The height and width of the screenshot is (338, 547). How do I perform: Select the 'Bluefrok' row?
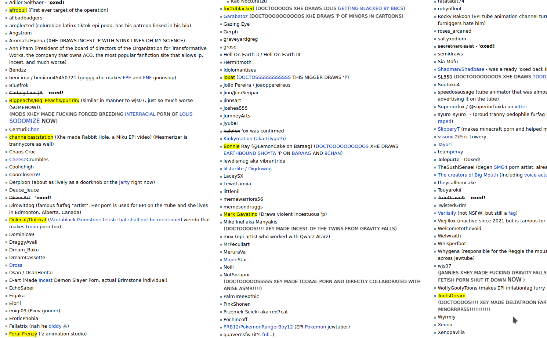pyautogui.click(x=19, y=85)
